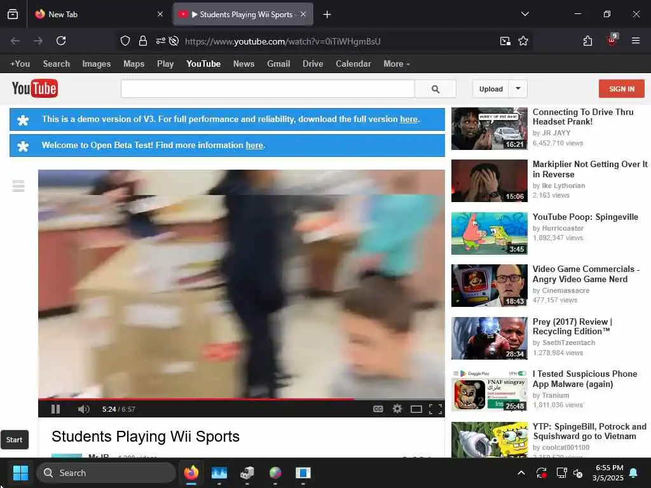Viewport: 651px width, 488px height.
Task: Open channel Cinemassacre link
Action: pos(565,290)
